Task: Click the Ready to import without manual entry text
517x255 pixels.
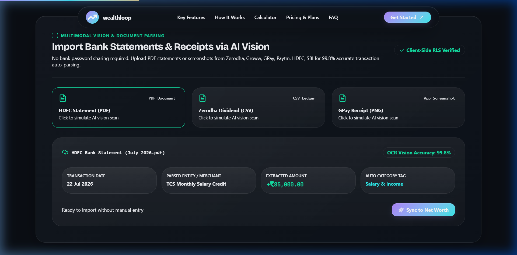Action: [103, 210]
